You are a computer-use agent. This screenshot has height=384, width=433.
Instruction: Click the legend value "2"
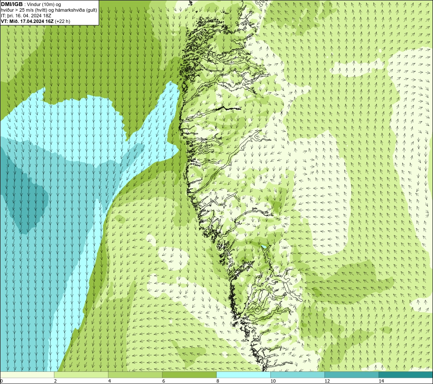[55, 381]
